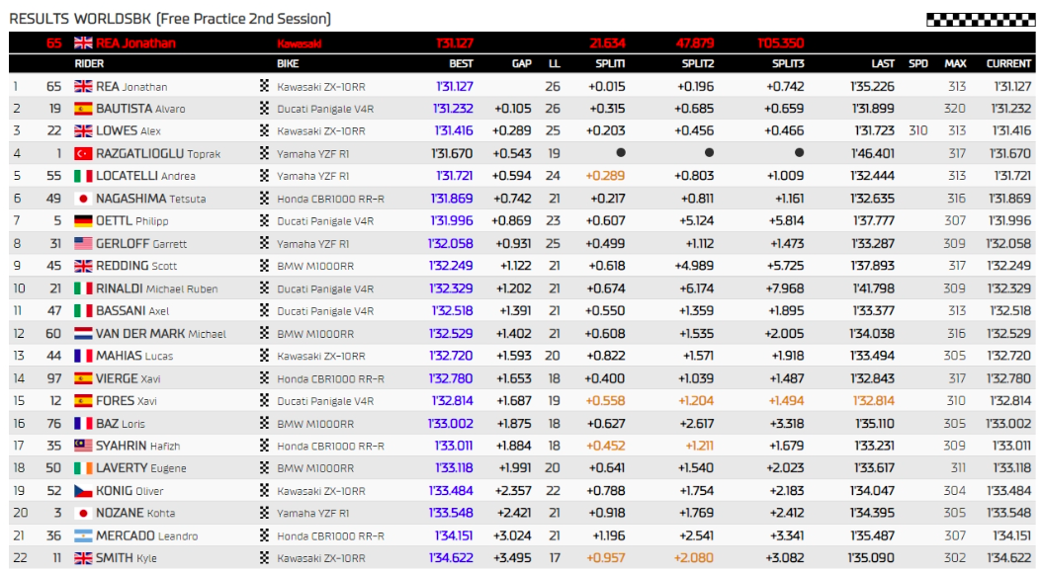Click the Results WorldSBK session title
Screen dimensions: 1040x574
(x=170, y=19)
